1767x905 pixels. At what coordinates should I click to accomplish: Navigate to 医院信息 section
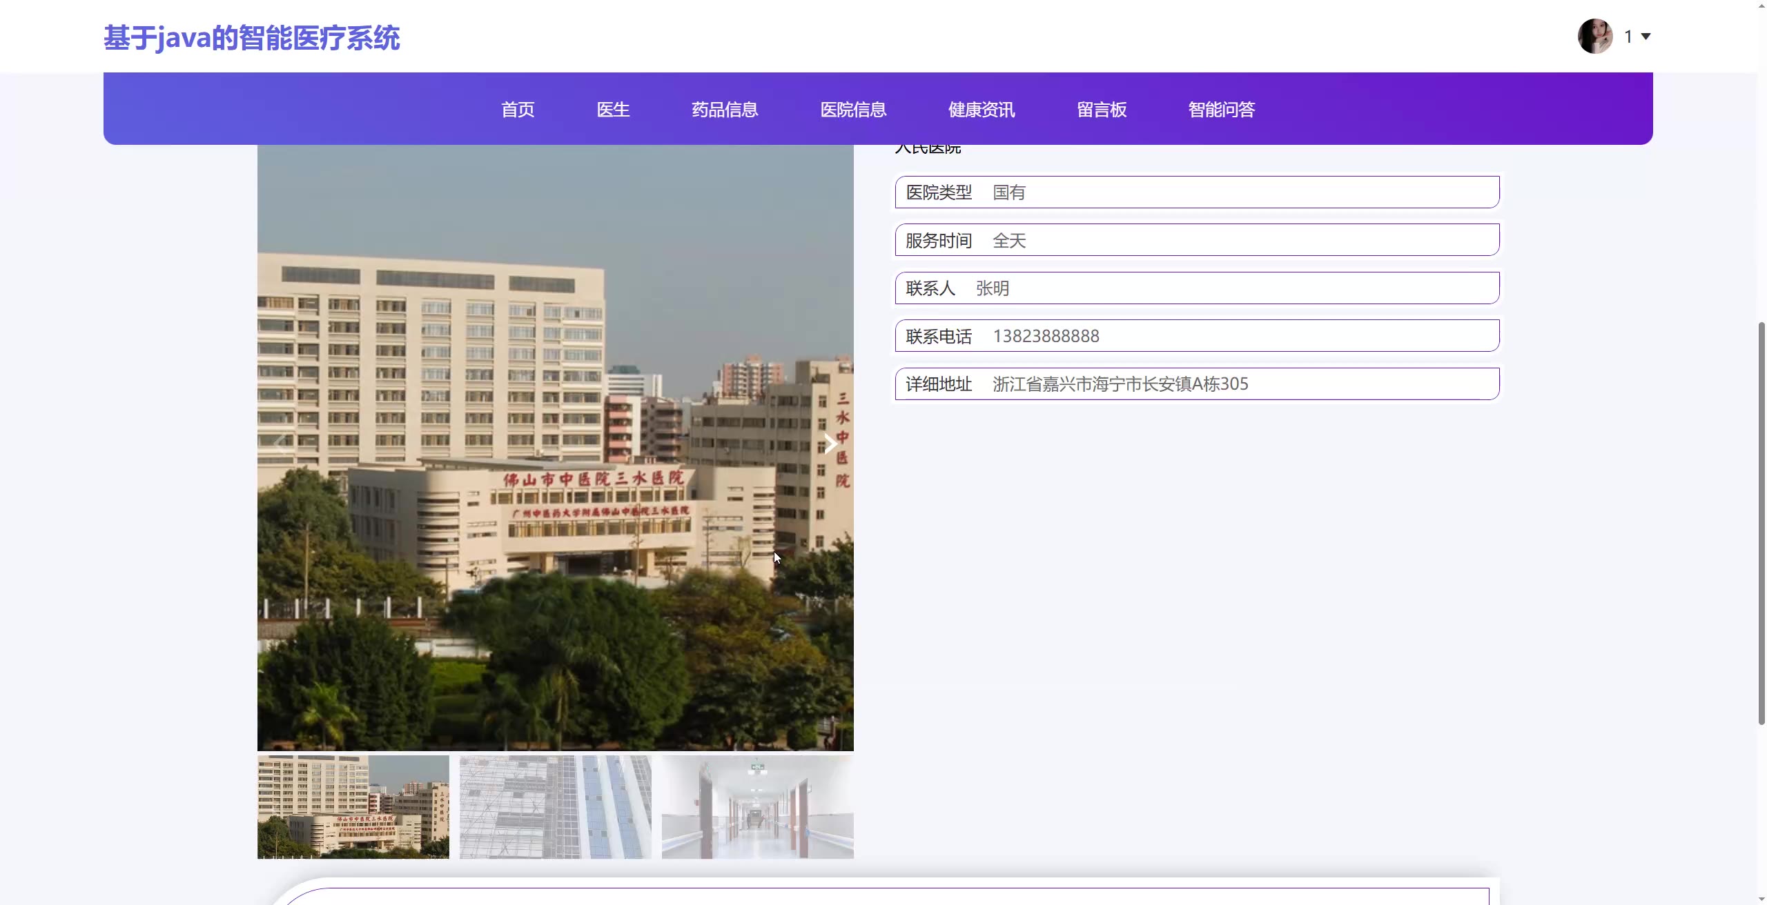click(x=853, y=110)
